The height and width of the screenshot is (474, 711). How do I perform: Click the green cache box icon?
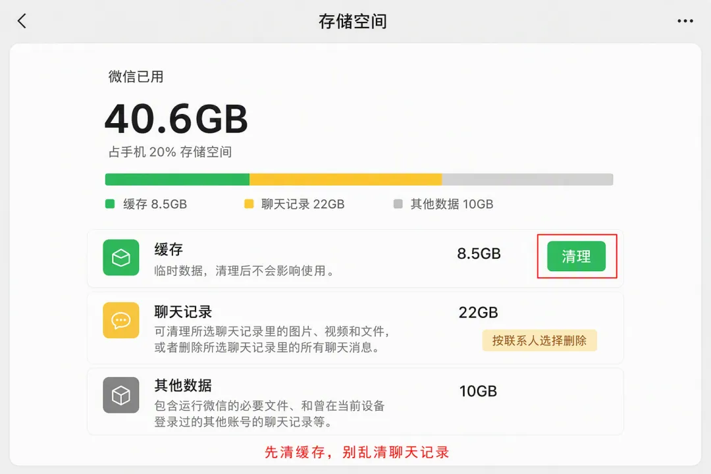click(120, 257)
